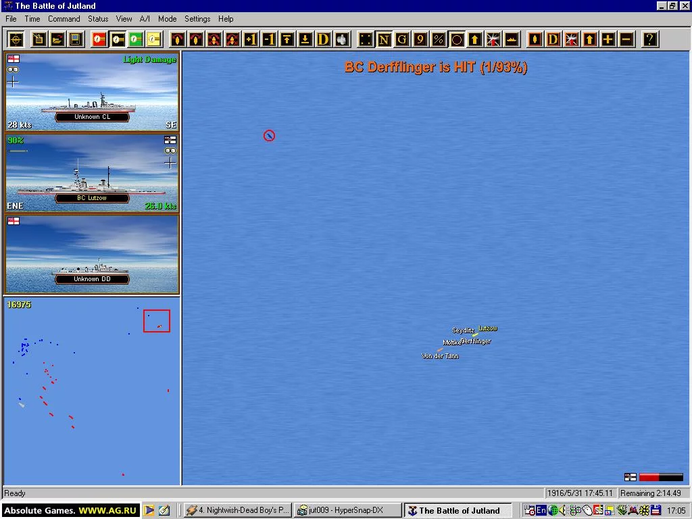692x519 pixels.
Task: Click the orange-bordered ship top-view icon
Action: (x=535, y=40)
